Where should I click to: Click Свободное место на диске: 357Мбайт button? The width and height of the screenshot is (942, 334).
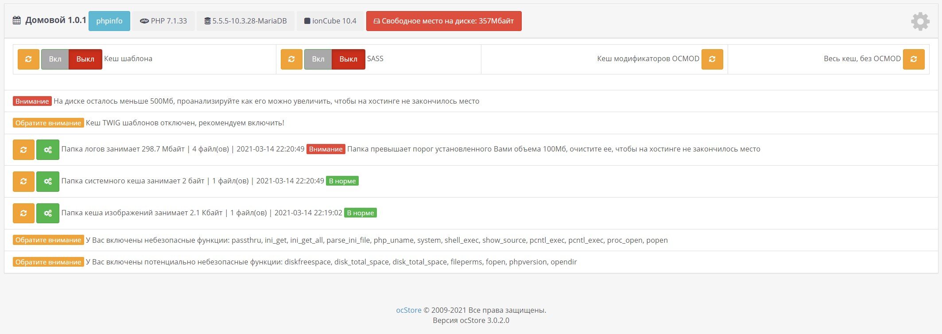[x=444, y=21]
